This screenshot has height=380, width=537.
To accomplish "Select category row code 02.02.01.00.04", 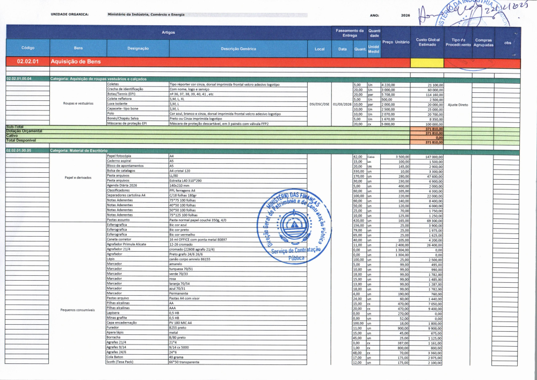I will (27, 79).
